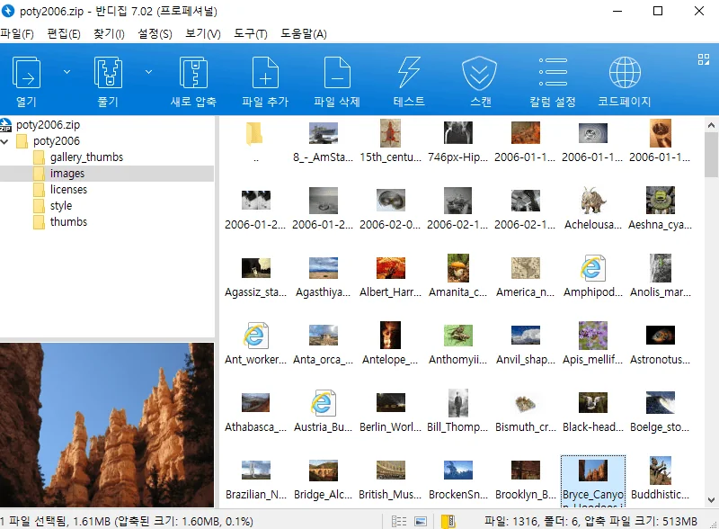Open dropdown arrow next to 풀기
719x529 pixels.
[x=148, y=72]
